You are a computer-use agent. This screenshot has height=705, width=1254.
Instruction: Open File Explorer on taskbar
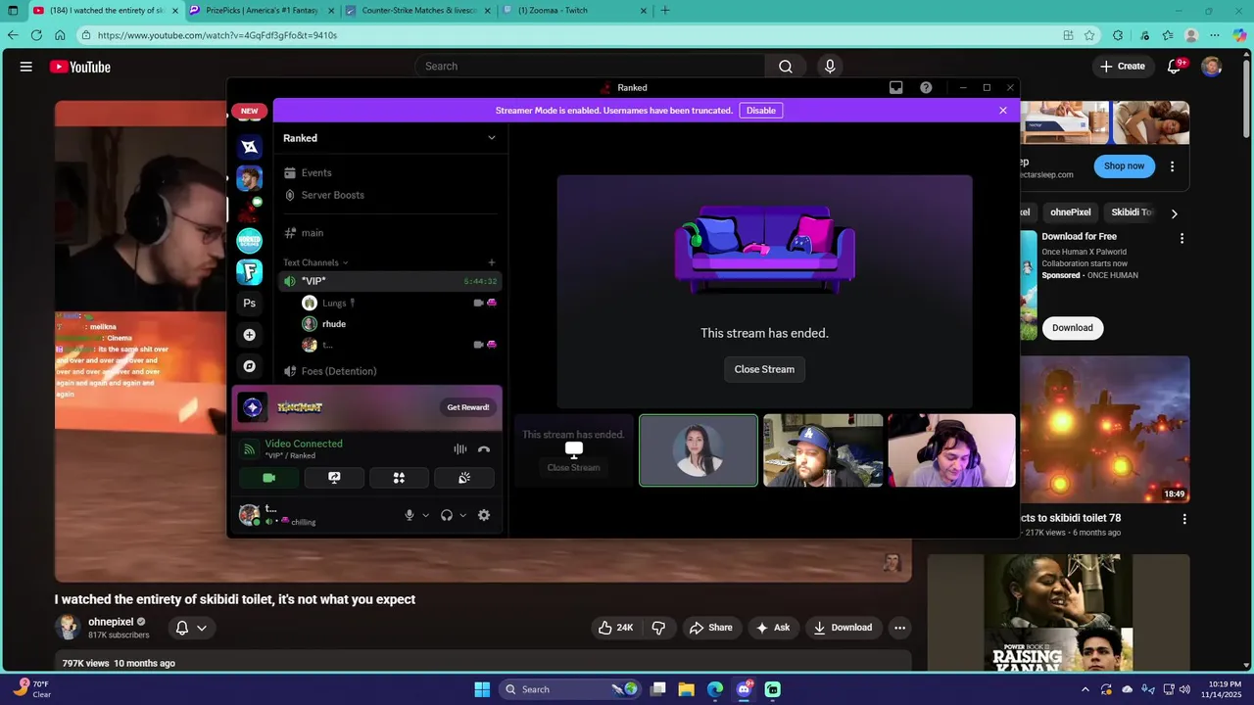click(687, 689)
